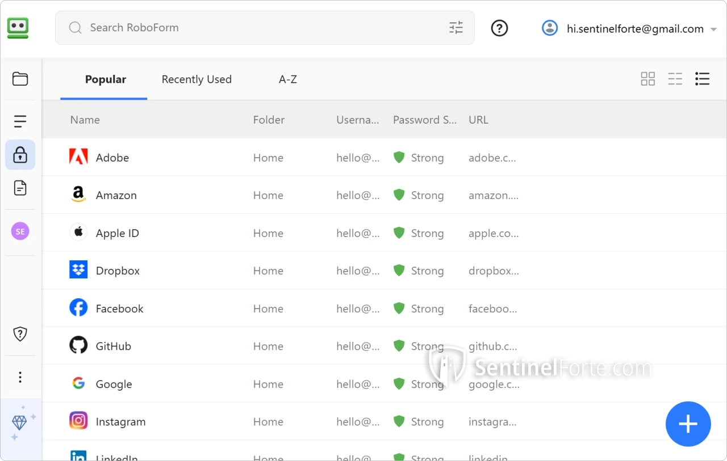Click the diamond premium icon
Image resolution: width=727 pixels, height=461 pixels.
pyautogui.click(x=19, y=422)
